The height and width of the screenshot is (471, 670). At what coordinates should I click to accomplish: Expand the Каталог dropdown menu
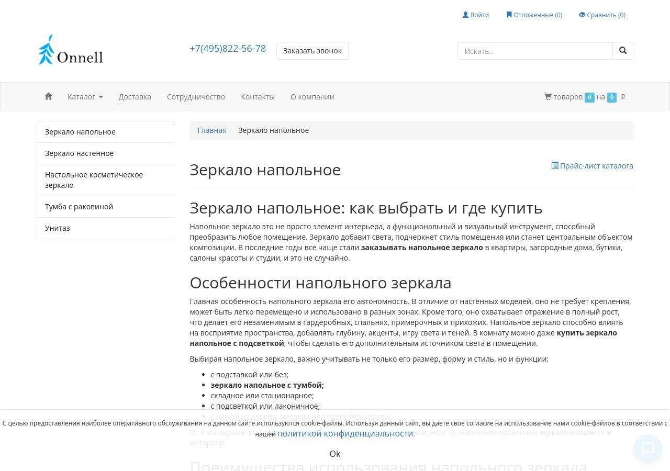85,97
